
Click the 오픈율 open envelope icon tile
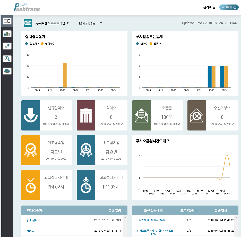pyautogui.click(x=141, y=116)
